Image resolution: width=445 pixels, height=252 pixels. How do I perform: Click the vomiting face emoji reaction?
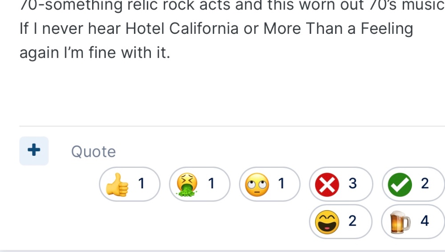pyautogui.click(x=187, y=184)
